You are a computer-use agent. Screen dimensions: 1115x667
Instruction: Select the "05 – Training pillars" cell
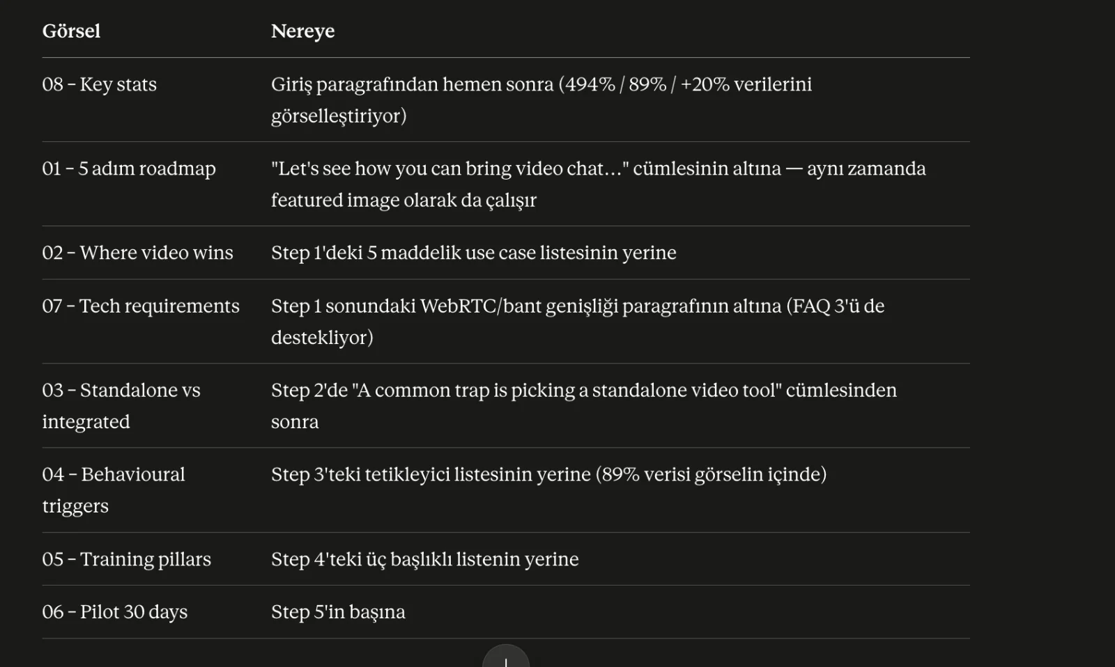click(126, 559)
